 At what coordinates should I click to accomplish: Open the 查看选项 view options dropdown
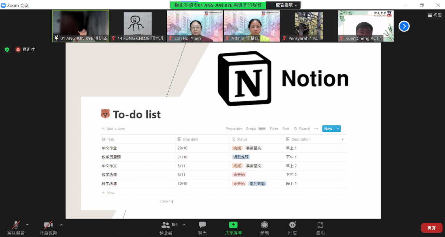(286, 5)
